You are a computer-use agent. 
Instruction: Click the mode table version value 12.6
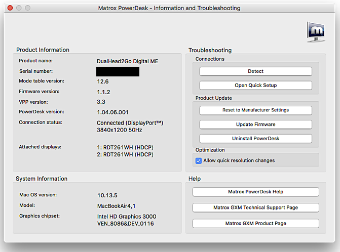[103, 81]
